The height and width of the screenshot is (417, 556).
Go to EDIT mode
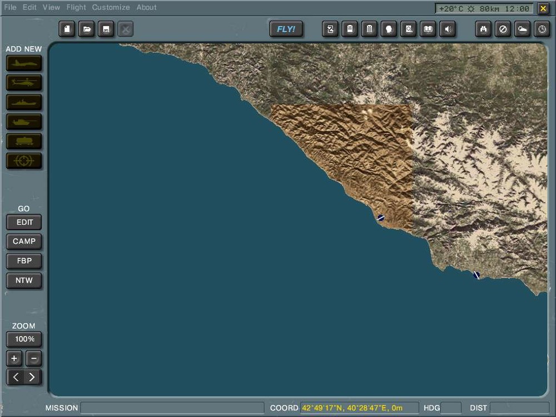click(x=24, y=222)
